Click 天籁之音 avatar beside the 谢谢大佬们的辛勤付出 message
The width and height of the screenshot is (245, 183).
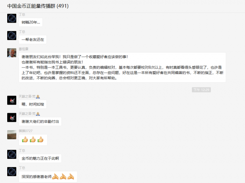tap(12, 117)
